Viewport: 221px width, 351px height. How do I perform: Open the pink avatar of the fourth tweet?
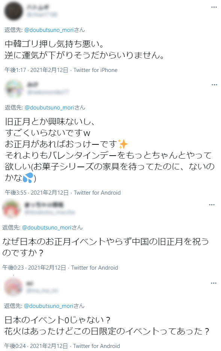14,287
